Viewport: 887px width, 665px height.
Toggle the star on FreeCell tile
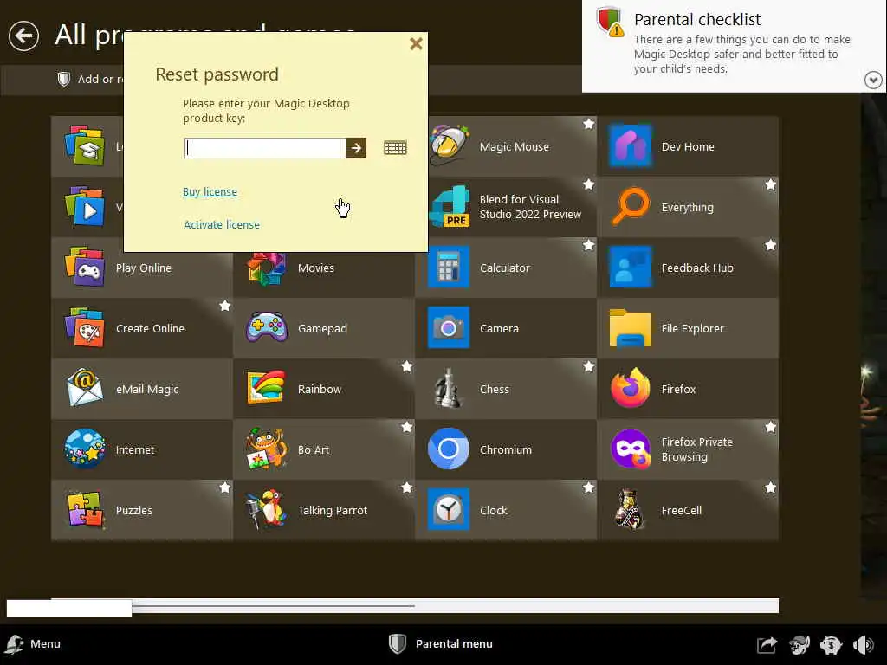[x=770, y=487]
